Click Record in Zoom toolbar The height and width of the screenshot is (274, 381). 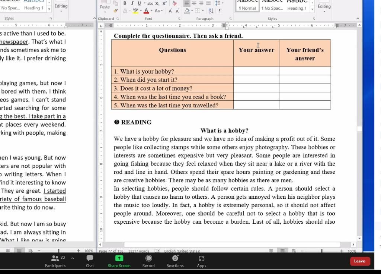tap(148, 261)
